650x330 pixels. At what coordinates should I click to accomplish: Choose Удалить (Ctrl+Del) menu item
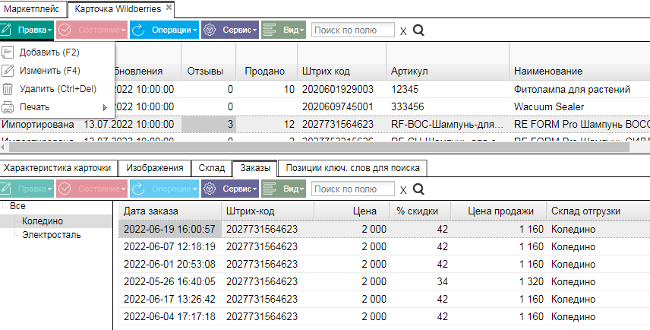57,89
